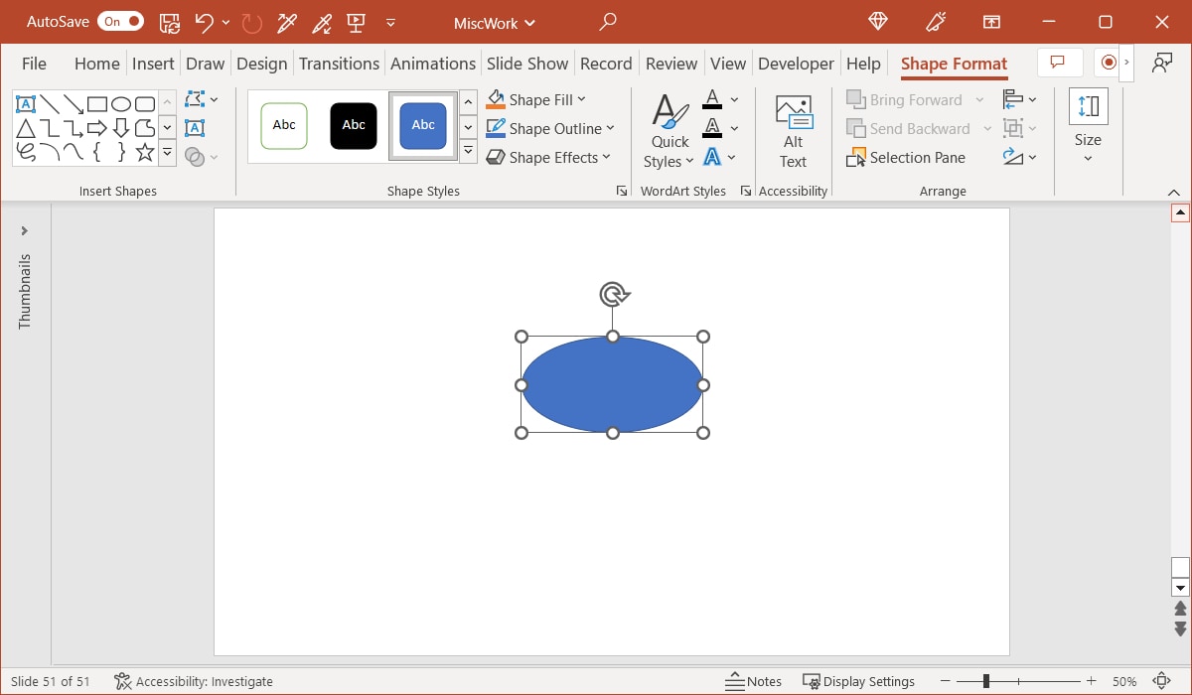Screen dimensions: 1192x695
Task: Switch to the Animations tab
Action: pyautogui.click(x=433, y=63)
